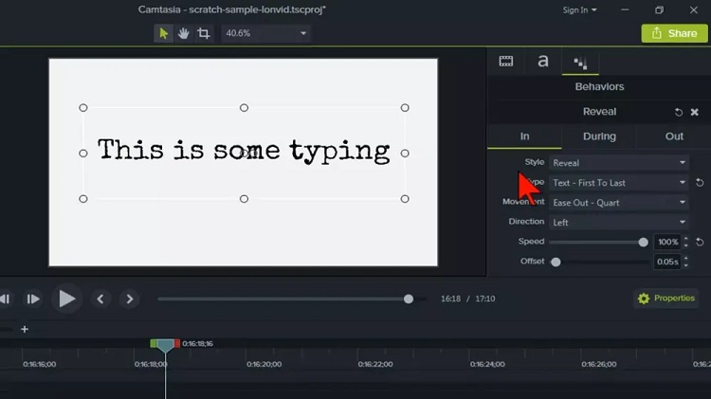711x399 pixels.
Task: Click the timeline playhead marker
Action: coord(165,346)
